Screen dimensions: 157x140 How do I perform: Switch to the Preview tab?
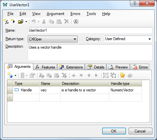coord(118,67)
